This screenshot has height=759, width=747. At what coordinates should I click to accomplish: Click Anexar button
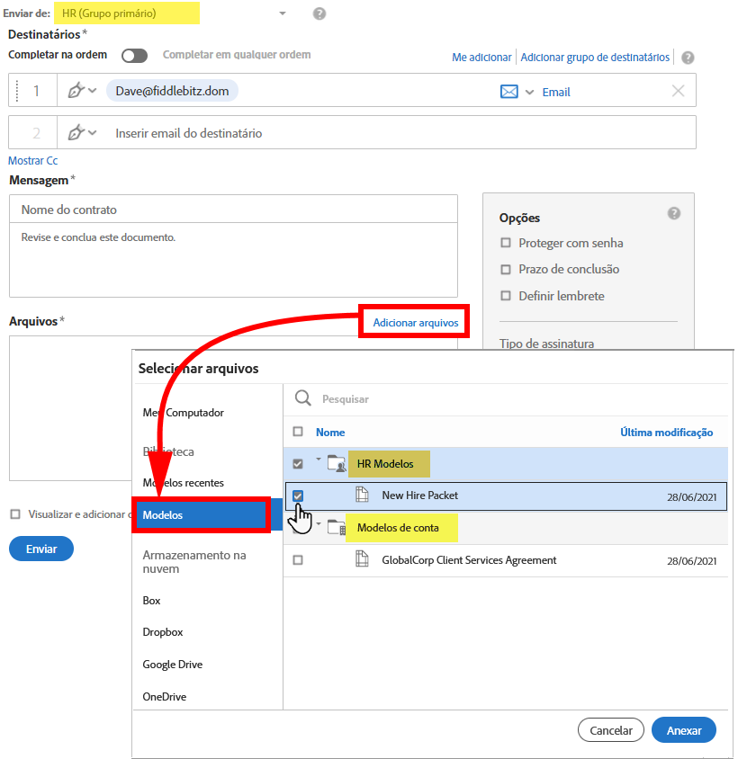pos(683,730)
